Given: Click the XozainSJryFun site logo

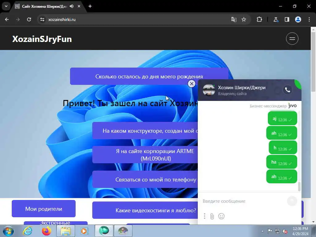Looking at the screenshot, I should tap(42, 39).
